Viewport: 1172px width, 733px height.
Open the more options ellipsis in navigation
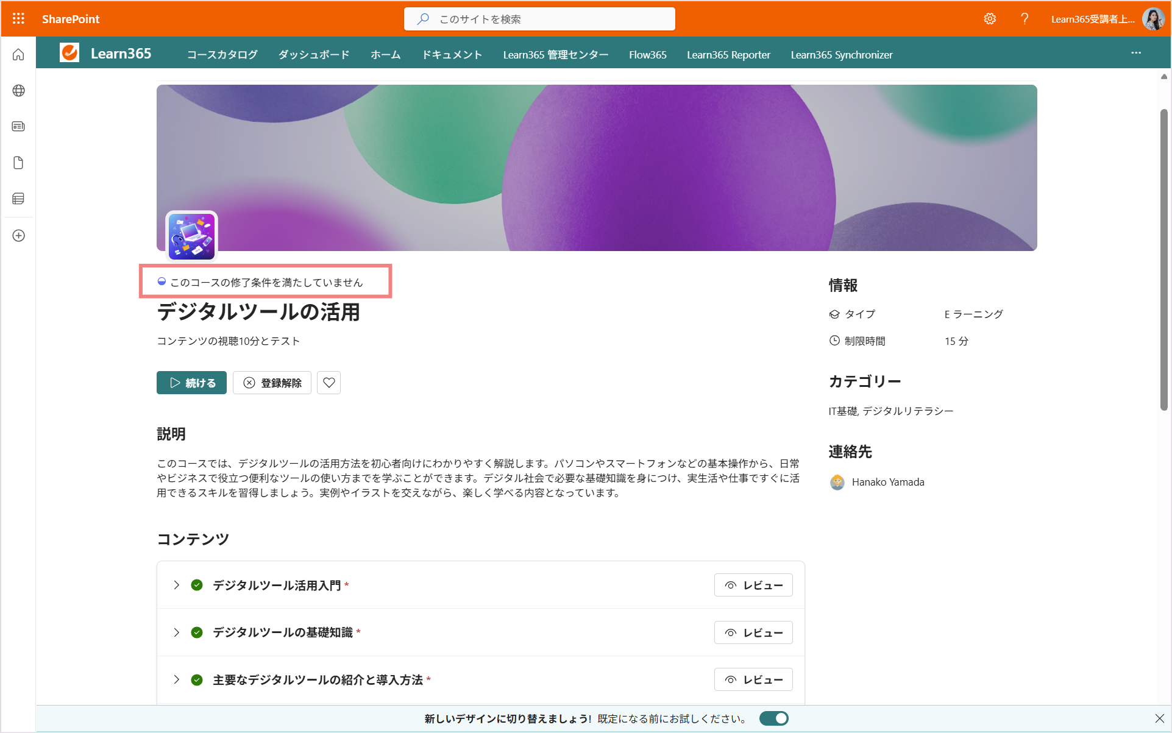[1136, 53]
